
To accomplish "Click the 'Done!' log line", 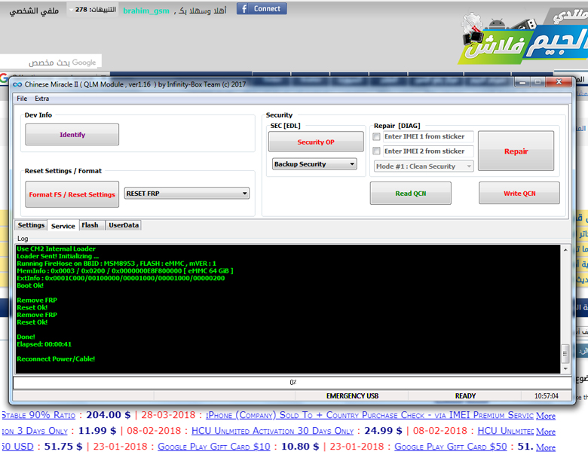I will [26, 337].
